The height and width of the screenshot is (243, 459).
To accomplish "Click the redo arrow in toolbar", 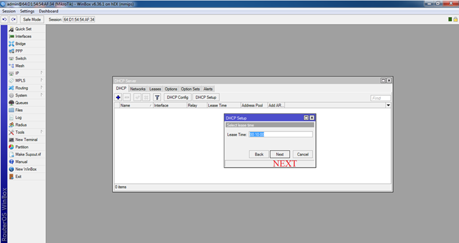I will coord(13,19).
